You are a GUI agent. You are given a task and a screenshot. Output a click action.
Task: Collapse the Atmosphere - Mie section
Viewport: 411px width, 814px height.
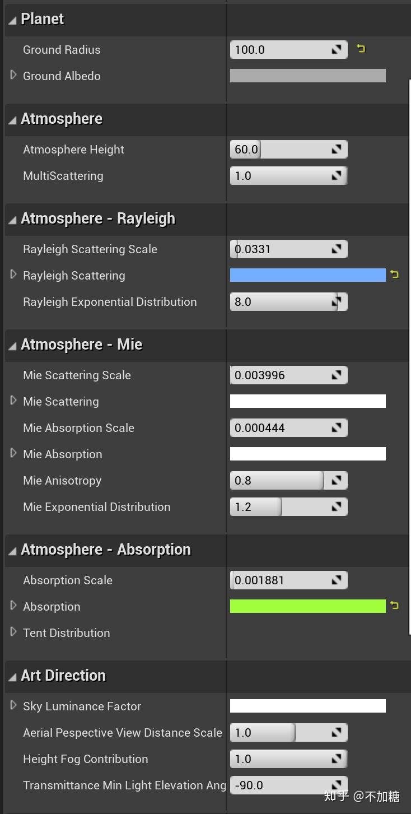tap(12, 346)
